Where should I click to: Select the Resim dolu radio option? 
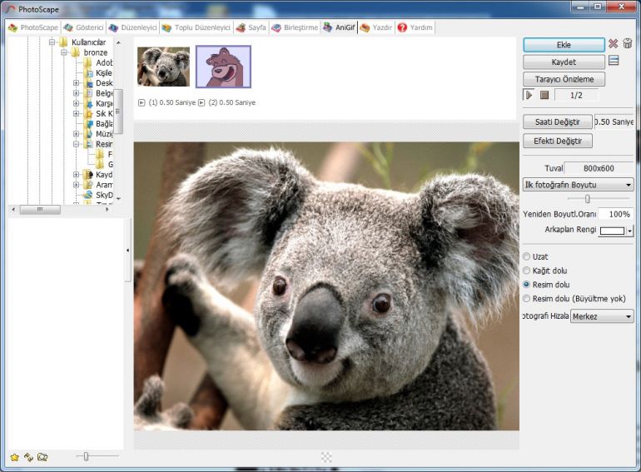(x=526, y=285)
